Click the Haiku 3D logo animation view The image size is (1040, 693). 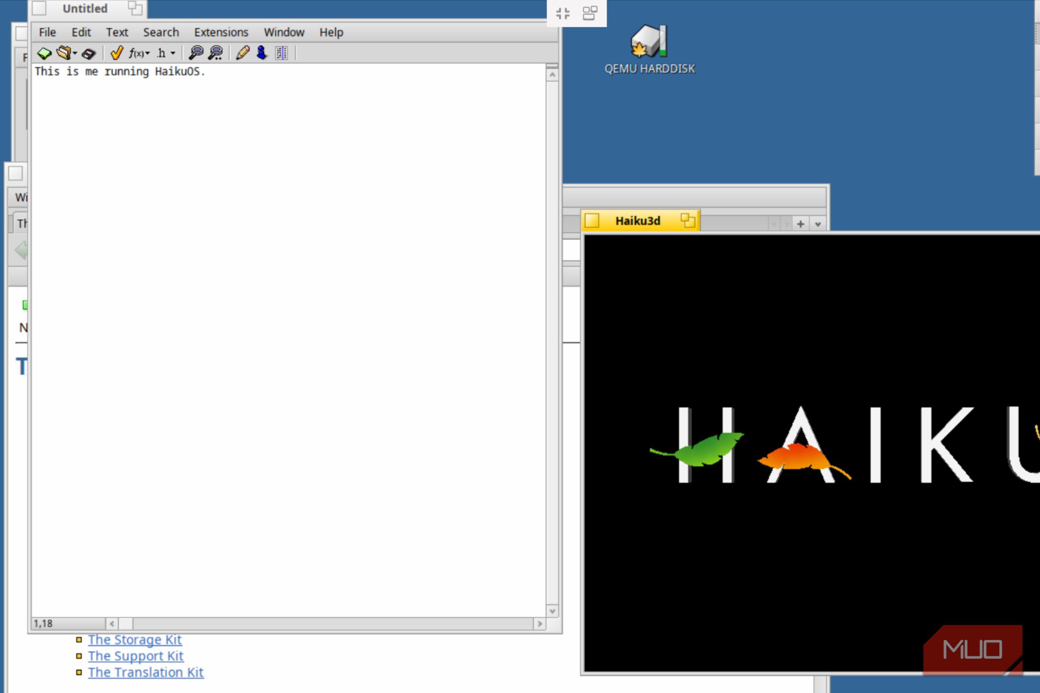(x=812, y=453)
